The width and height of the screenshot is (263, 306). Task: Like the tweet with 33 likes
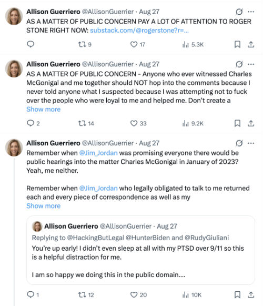pos(138,123)
